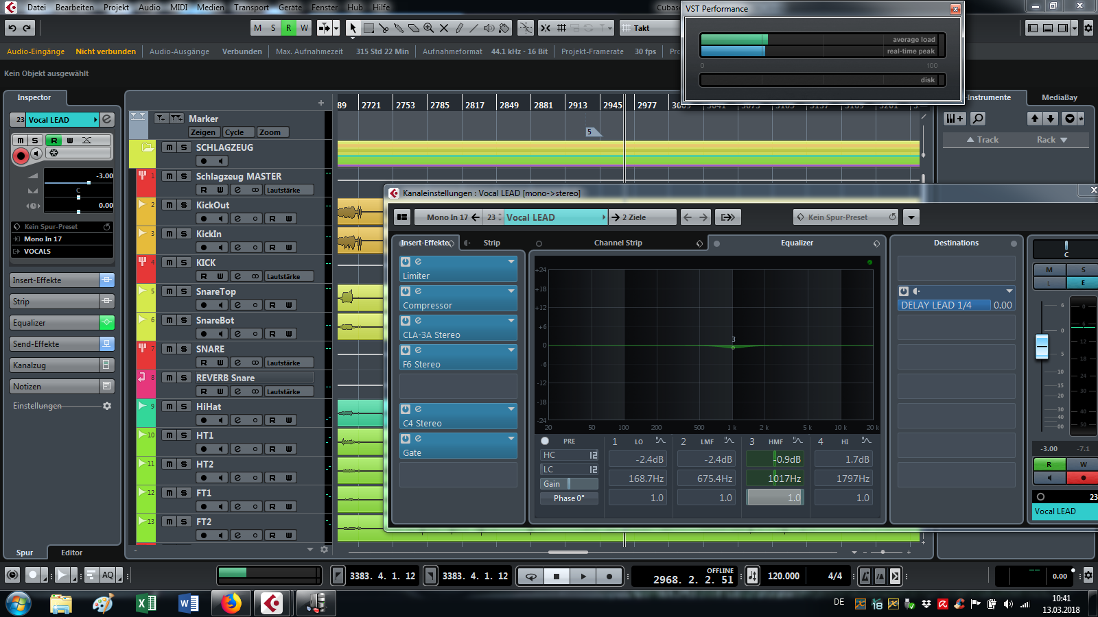The height and width of the screenshot is (617, 1098).
Task: Click the Phase 0° button
Action: click(x=569, y=498)
